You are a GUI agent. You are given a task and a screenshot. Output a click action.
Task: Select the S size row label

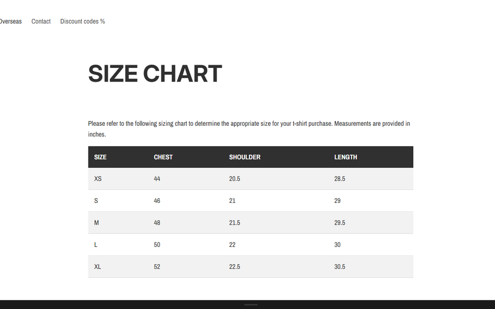(x=96, y=201)
